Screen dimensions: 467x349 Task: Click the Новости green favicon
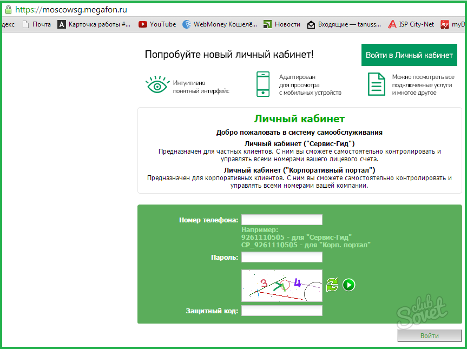click(267, 24)
